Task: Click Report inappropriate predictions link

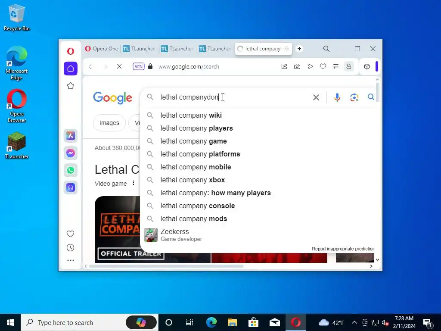Action: 343,249
